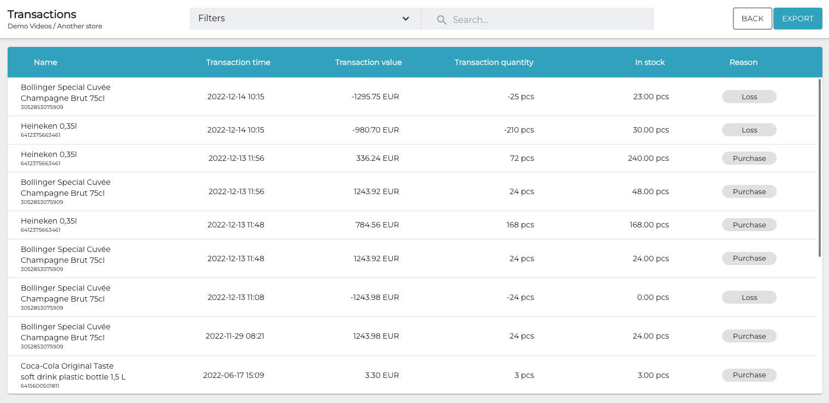This screenshot has height=403, width=829.
Task: Open the Reason filter options via Filters chevron
Action: coord(406,19)
